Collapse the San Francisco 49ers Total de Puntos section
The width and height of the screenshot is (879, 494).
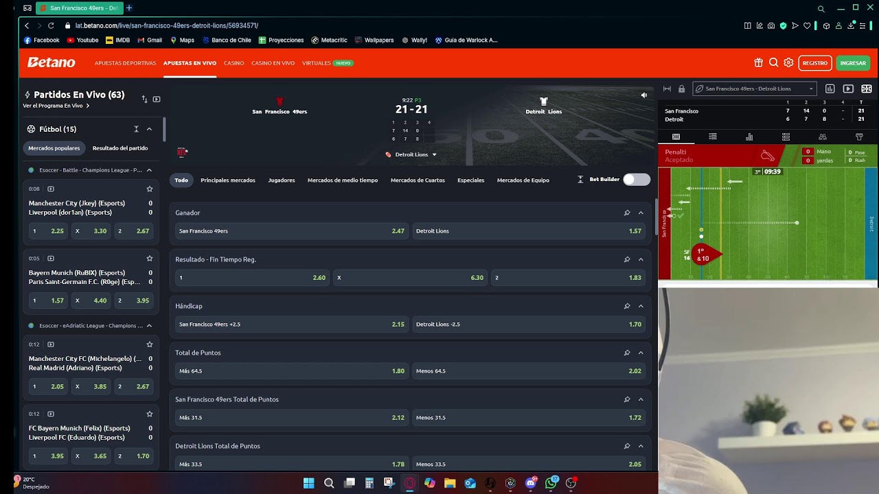coord(641,399)
